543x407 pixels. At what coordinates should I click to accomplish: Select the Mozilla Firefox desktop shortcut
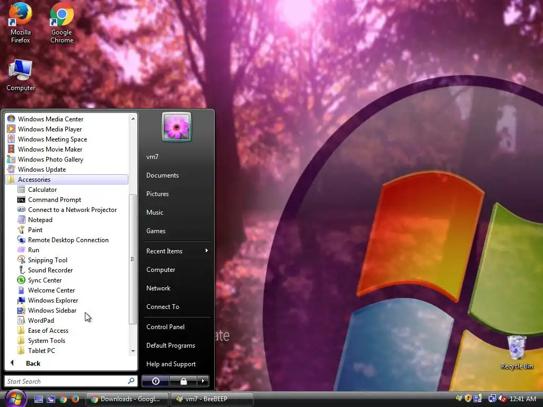coord(21,23)
